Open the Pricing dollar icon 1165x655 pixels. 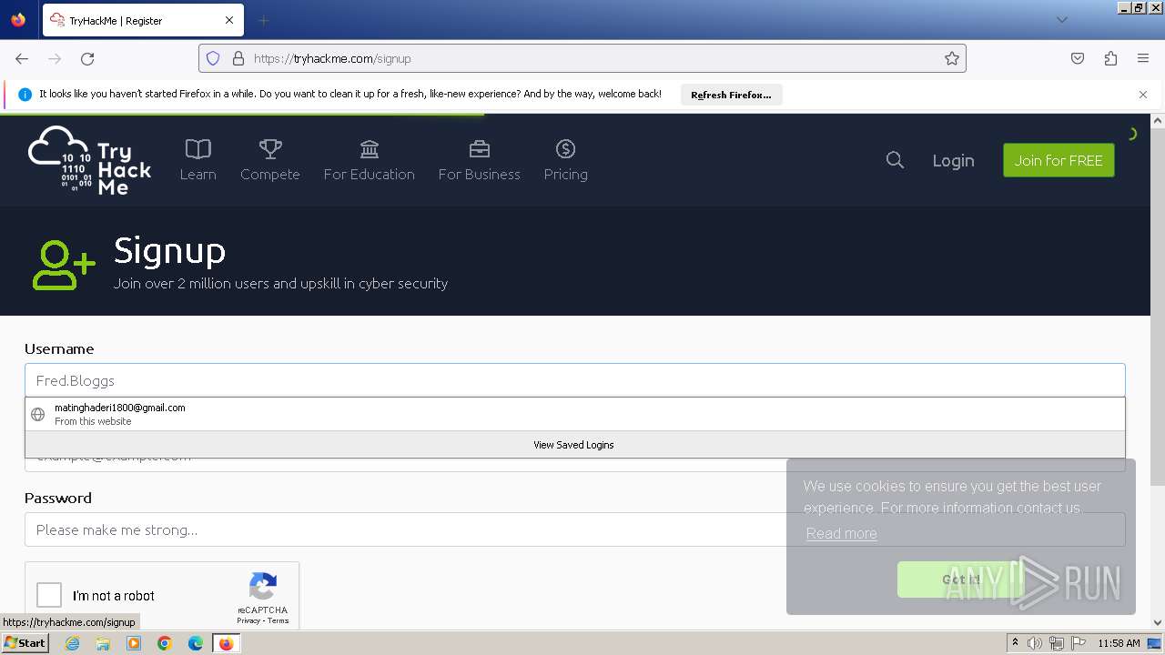pyautogui.click(x=565, y=148)
